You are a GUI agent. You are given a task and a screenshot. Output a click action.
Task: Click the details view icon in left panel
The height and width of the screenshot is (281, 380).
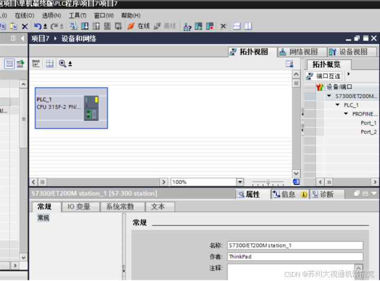(x=10, y=64)
